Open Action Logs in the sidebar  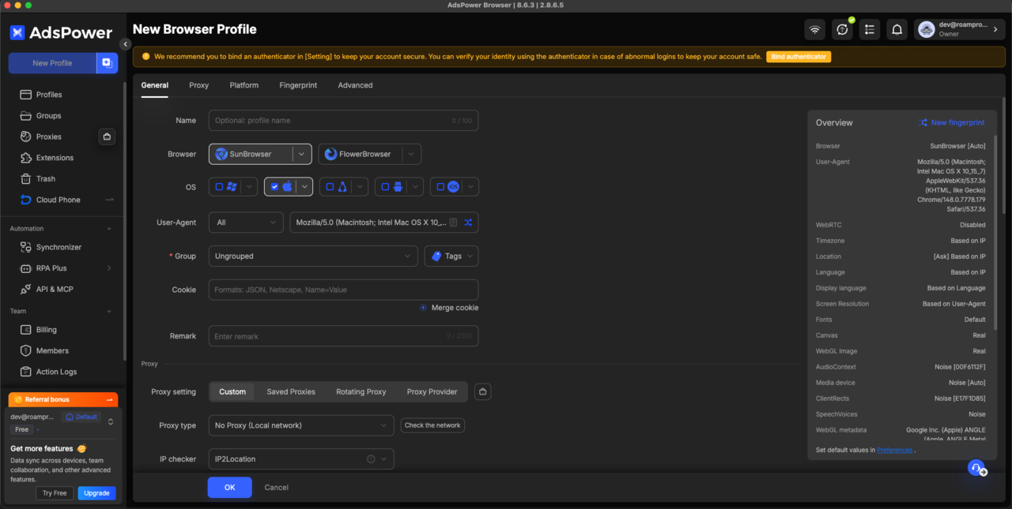pos(56,372)
